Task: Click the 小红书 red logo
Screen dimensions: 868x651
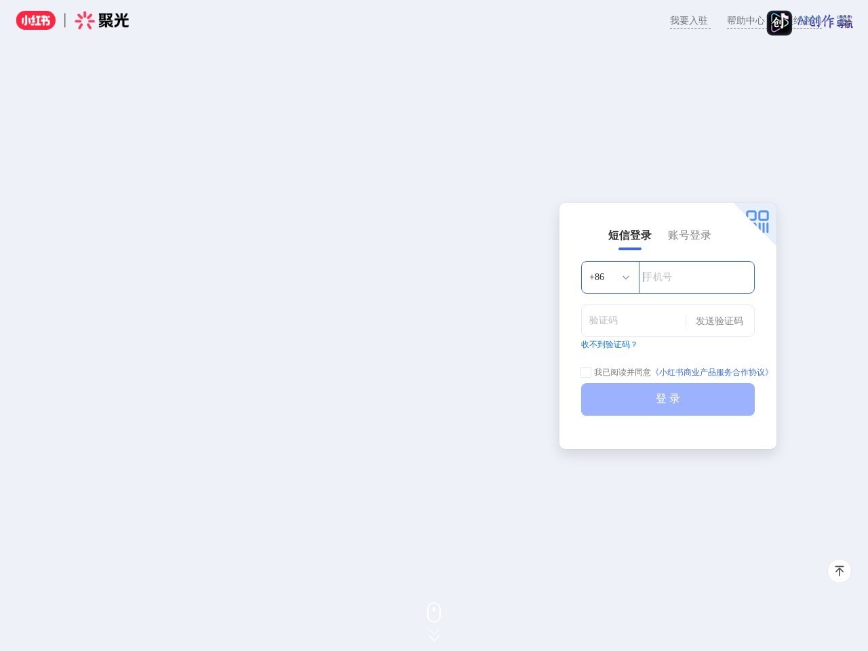Action: pos(36,20)
